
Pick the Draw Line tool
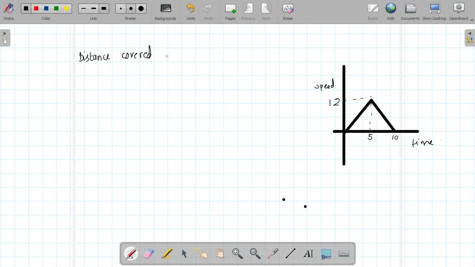coord(290,254)
